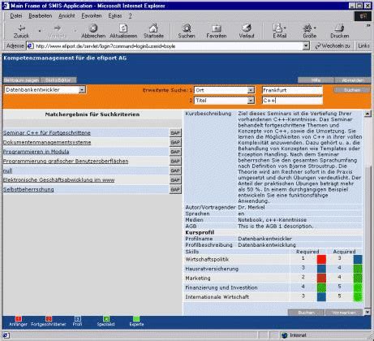Click the Profi legend level icon
The height and width of the screenshot is (341, 374).
pyautogui.click(x=77, y=318)
